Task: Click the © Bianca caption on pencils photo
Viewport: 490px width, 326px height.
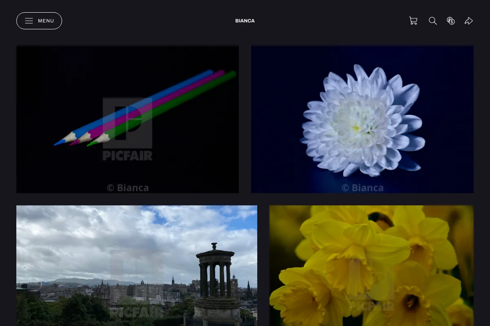Action: point(127,188)
